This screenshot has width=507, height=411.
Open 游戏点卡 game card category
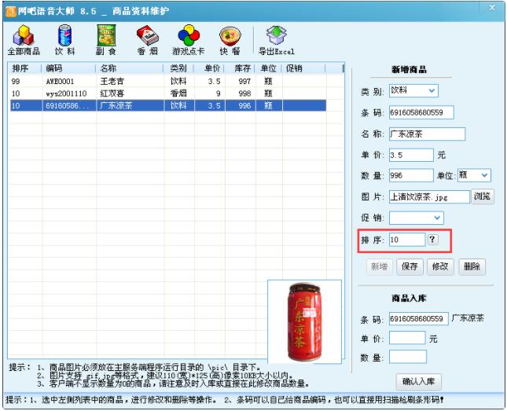tap(189, 40)
